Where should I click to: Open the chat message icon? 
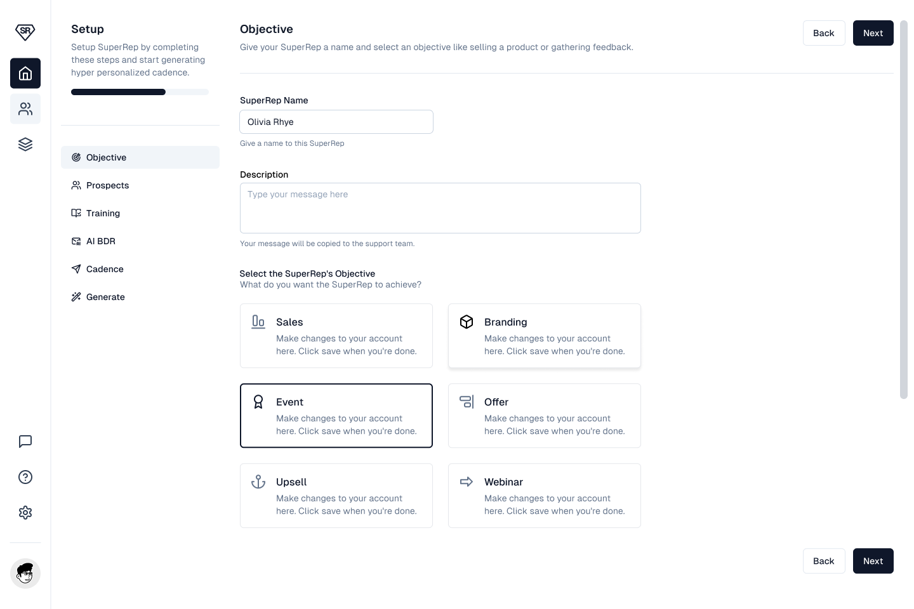pos(25,442)
